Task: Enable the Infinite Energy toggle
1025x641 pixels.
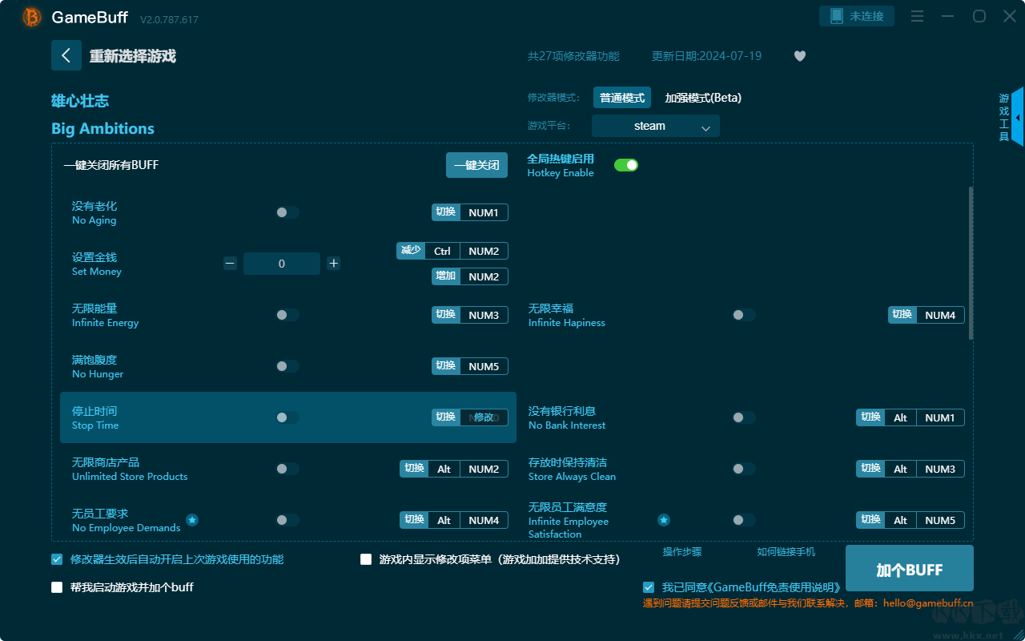Action: click(287, 315)
